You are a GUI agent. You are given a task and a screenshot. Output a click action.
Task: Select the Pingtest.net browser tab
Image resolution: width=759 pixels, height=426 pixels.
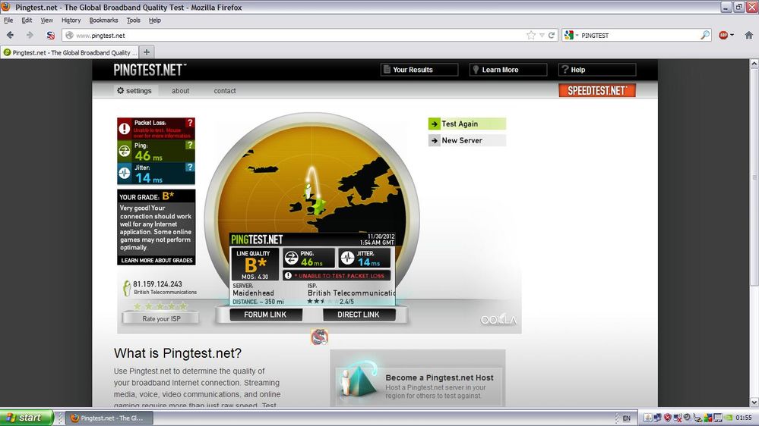[70, 52]
